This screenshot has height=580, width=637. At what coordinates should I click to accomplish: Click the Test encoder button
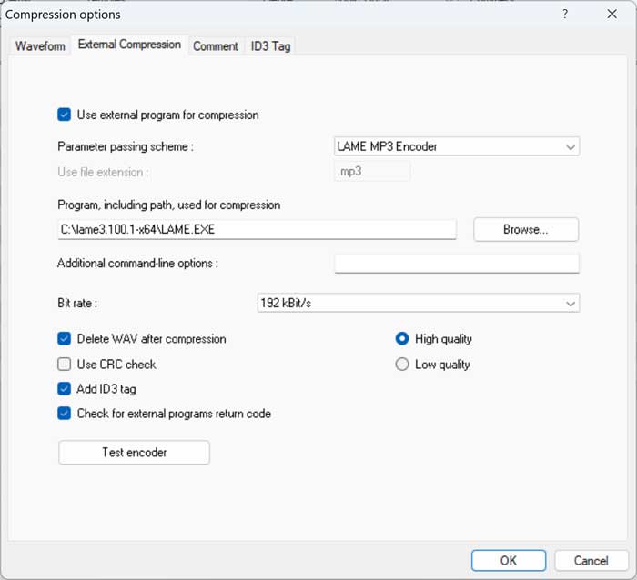134,452
